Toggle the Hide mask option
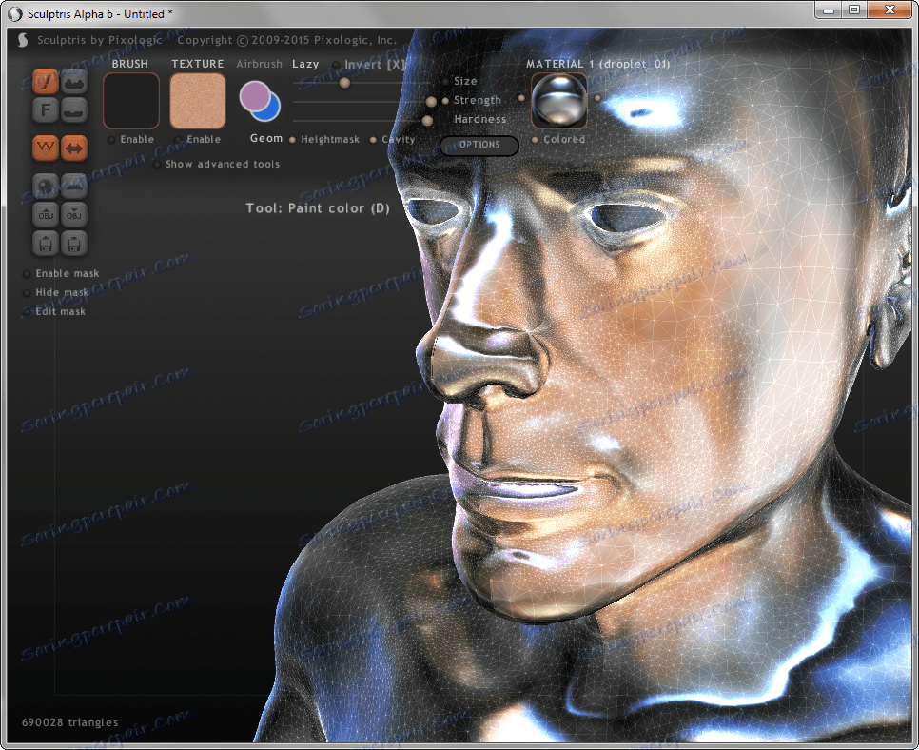 tap(27, 293)
